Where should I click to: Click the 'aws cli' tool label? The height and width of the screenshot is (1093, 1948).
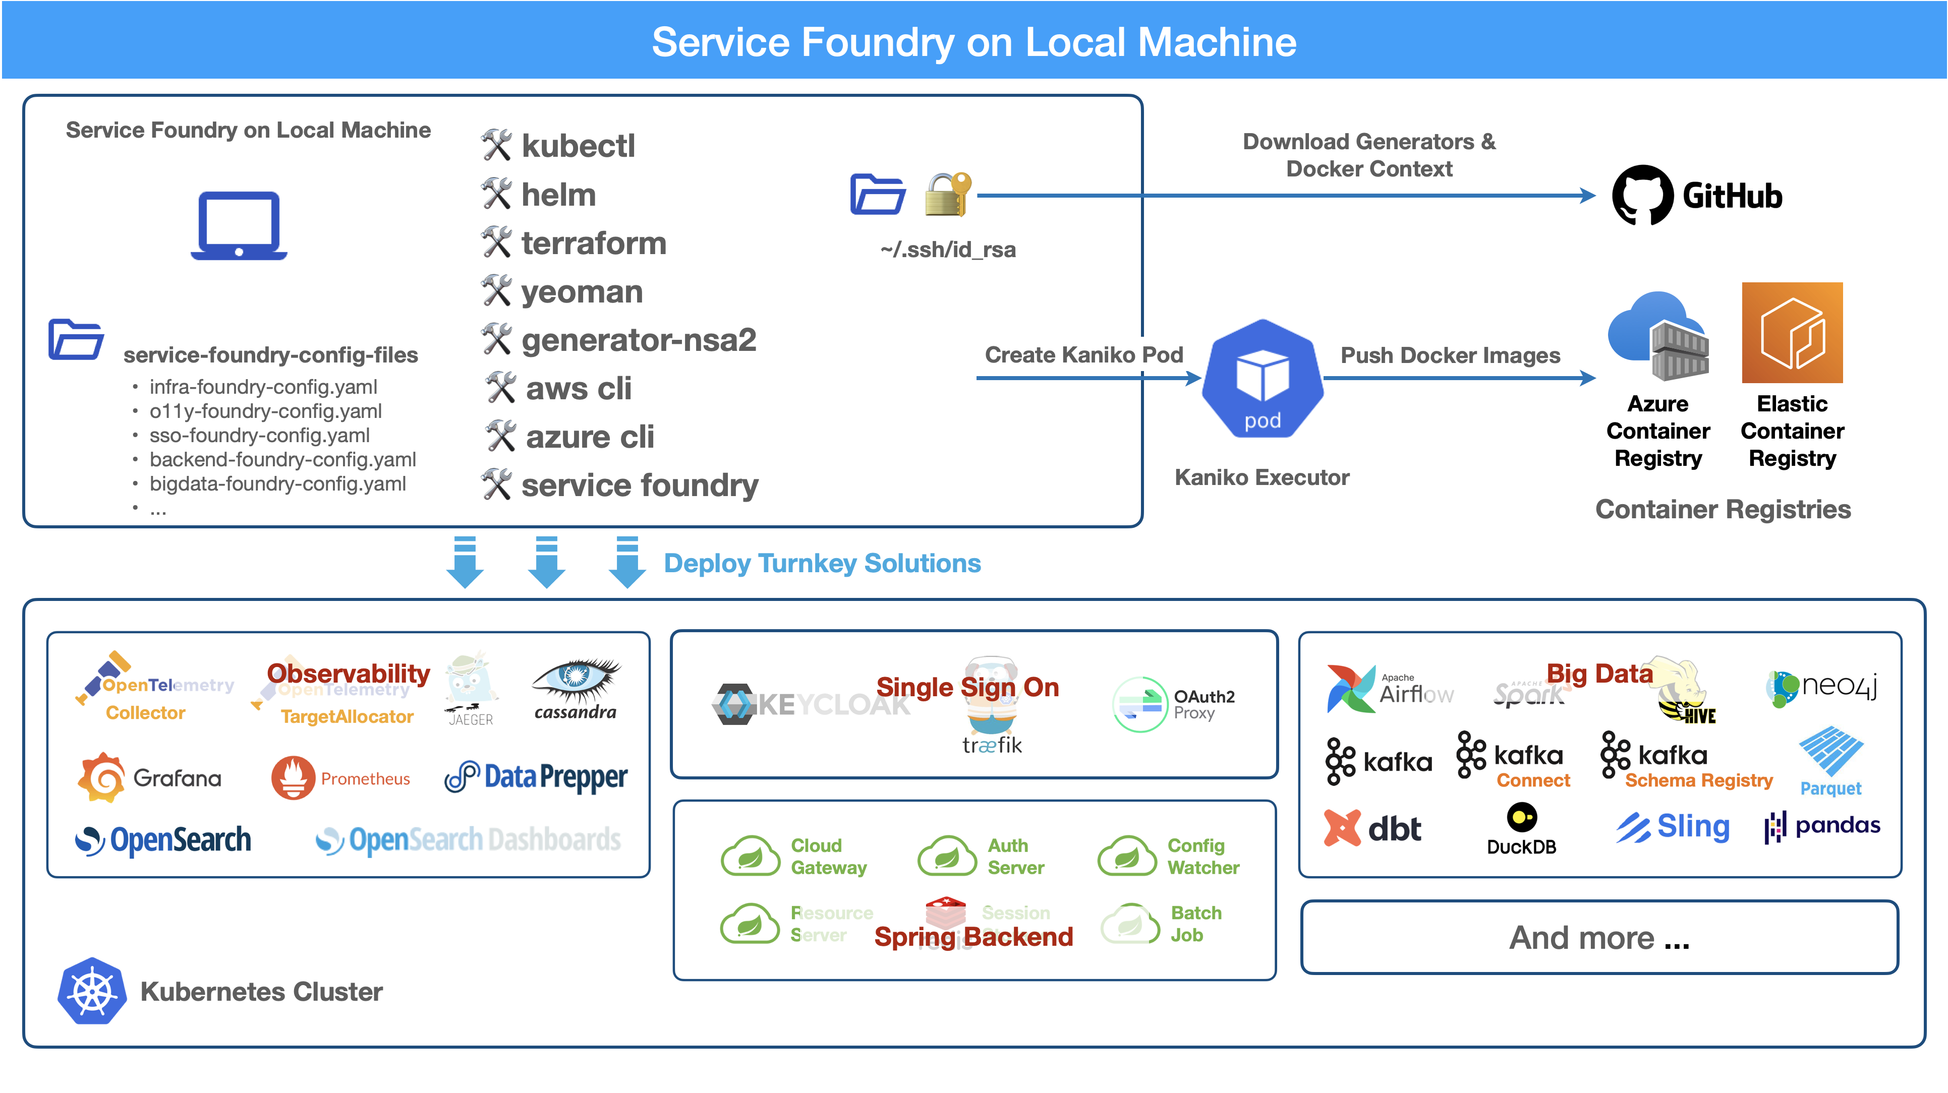coord(579,389)
